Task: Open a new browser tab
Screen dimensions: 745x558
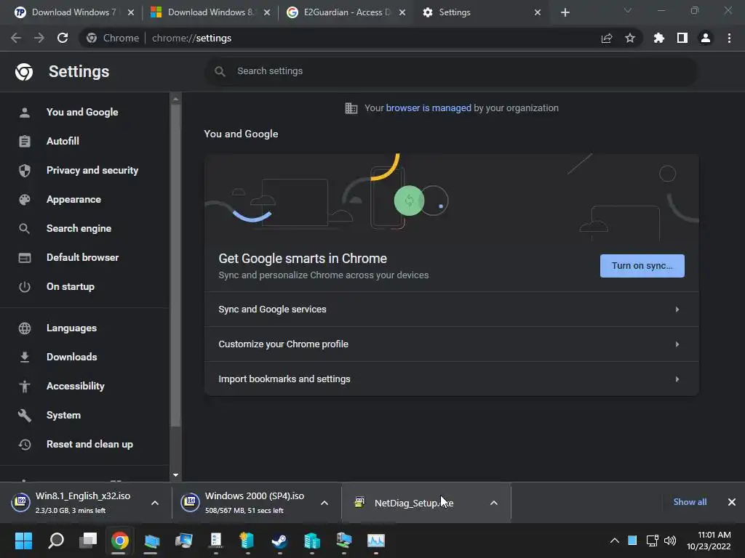Action: [565, 12]
